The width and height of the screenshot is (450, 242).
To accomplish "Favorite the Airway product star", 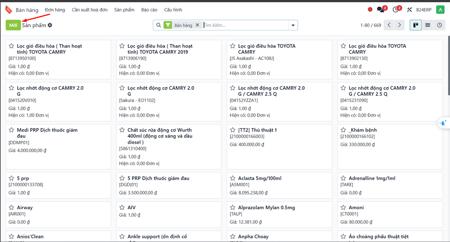I will coord(12,207).
